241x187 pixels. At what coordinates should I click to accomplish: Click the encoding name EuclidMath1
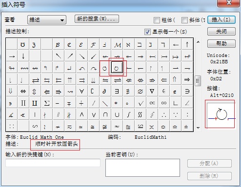click(151, 137)
